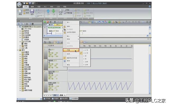Click the Print Preview (预览) icon
Screen dimensions: 169x106
65,10
